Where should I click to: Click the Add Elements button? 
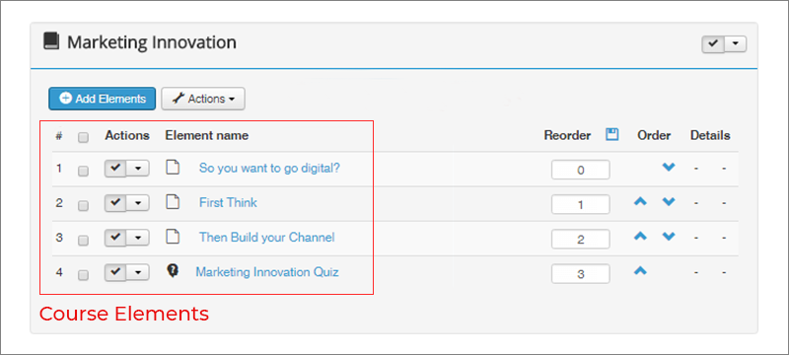103,99
